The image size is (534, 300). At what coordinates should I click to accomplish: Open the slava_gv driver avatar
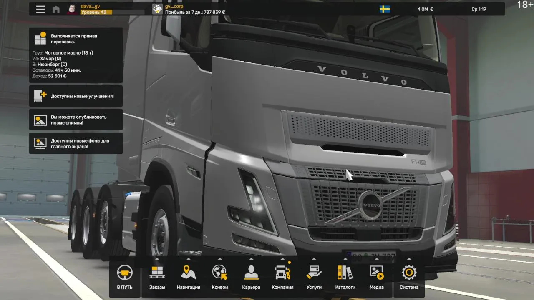[72, 9]
